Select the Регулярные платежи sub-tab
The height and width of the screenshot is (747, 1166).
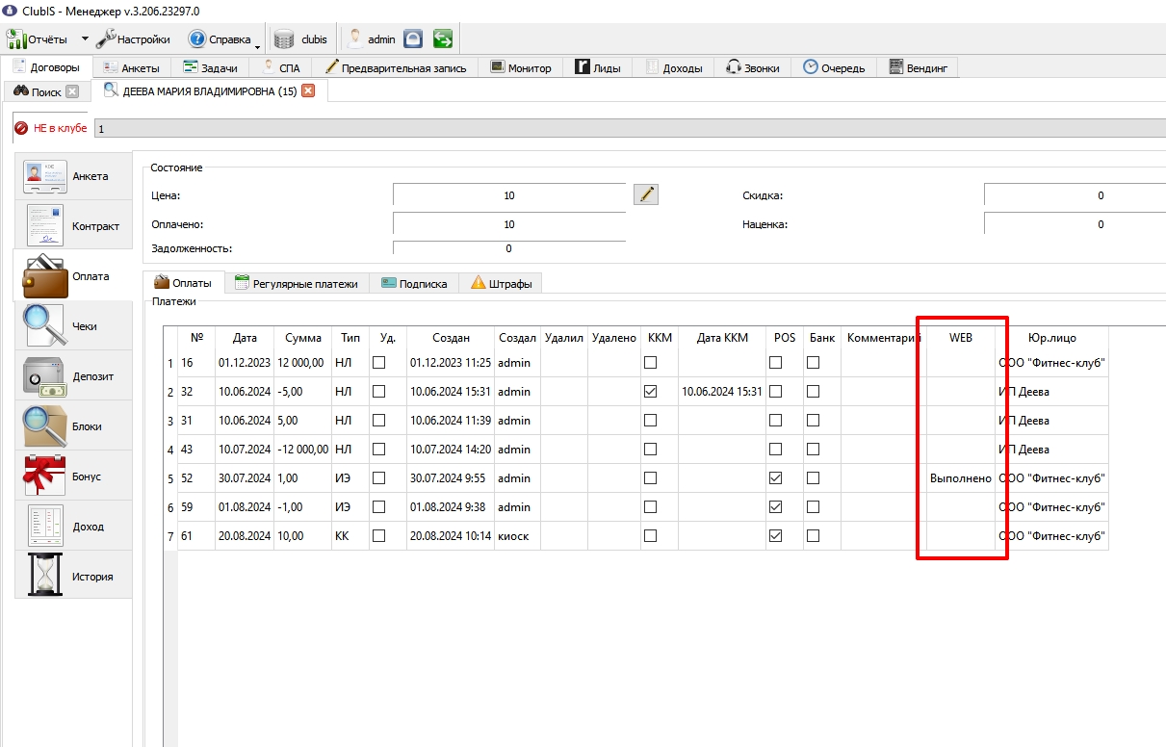click(x=297, y=284)
